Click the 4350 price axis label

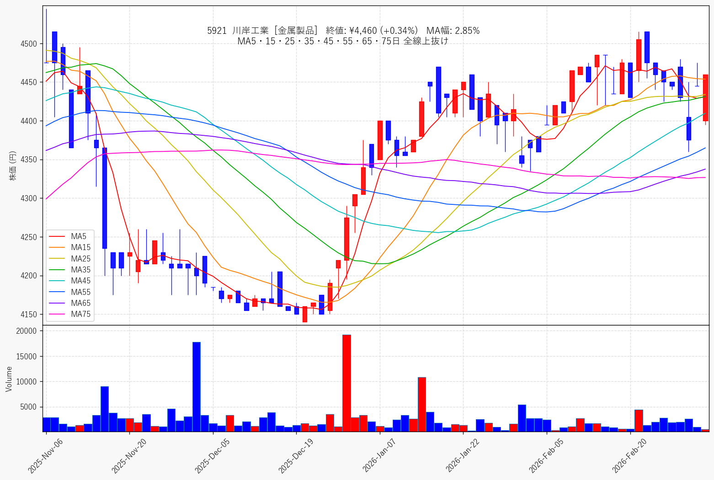point(29,160)
